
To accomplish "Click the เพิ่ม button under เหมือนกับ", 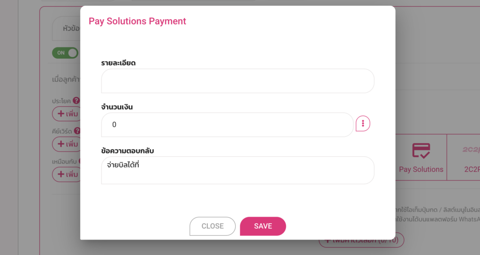I will click(67, 175).
